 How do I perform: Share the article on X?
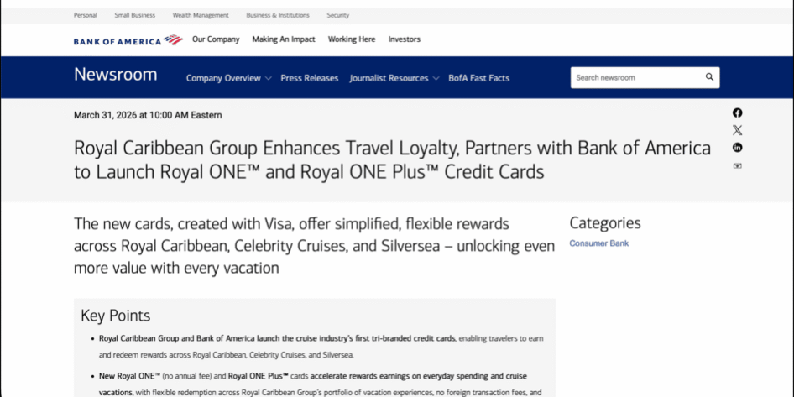[737, 130]
